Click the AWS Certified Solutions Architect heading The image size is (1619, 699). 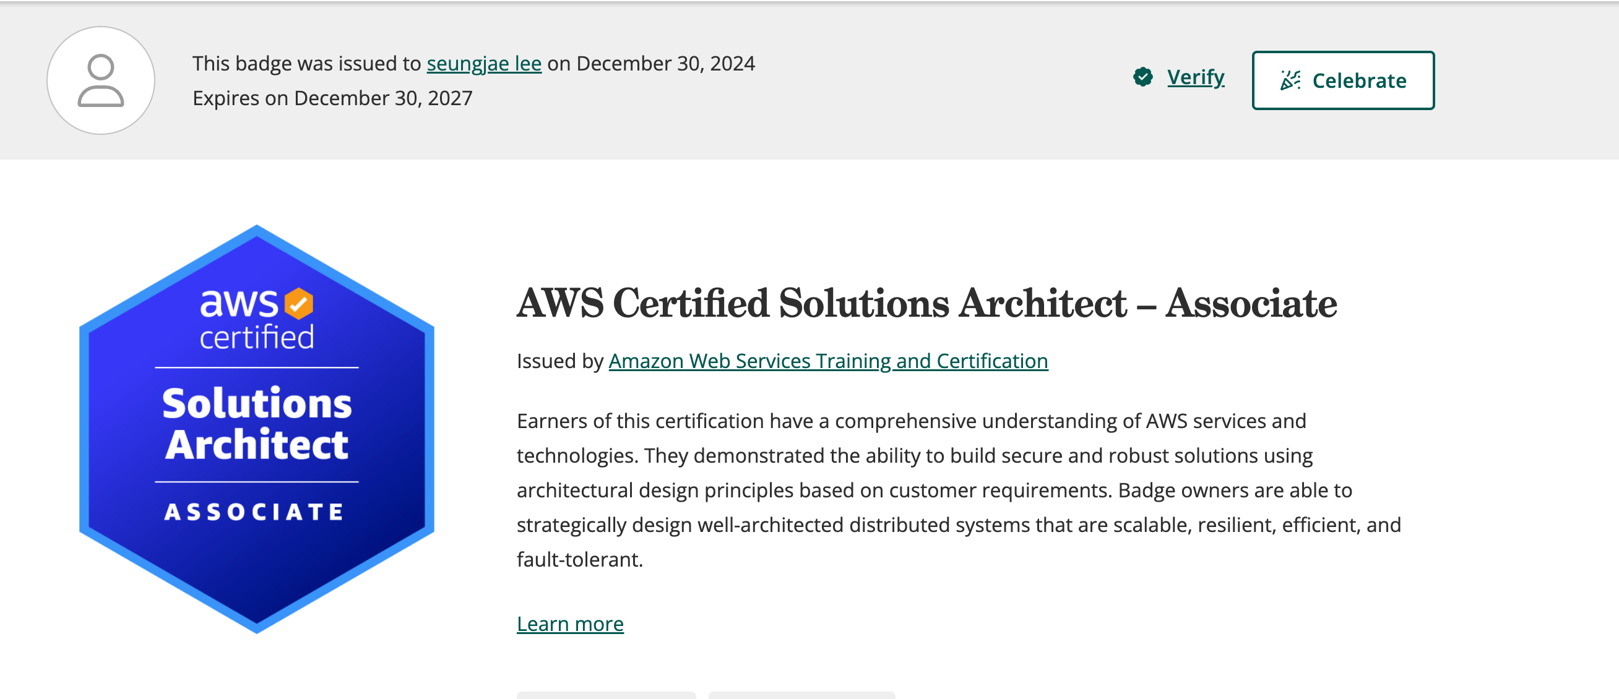pos(926,303)
